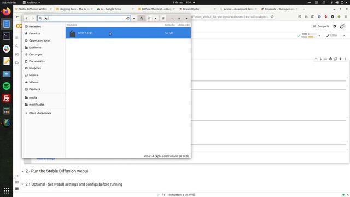Switch to Stable Diffusion WebUI browser tab

(32, 9)
